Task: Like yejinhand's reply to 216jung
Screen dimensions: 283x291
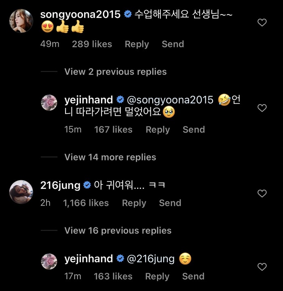Action: pyautogui.click(x=262, y=267)
